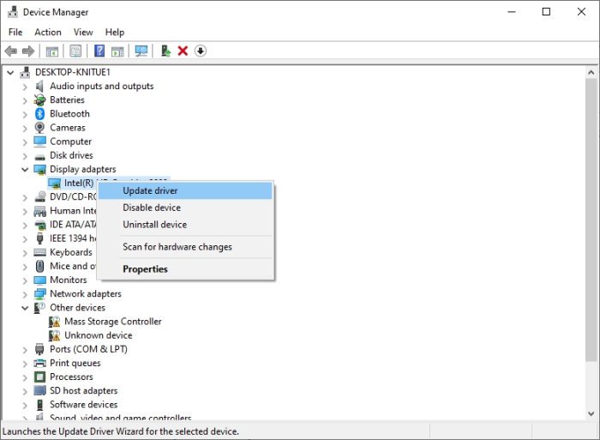Screen dimensions: 600x440
Task: Open the Help menu
Action: pos(115,33)
